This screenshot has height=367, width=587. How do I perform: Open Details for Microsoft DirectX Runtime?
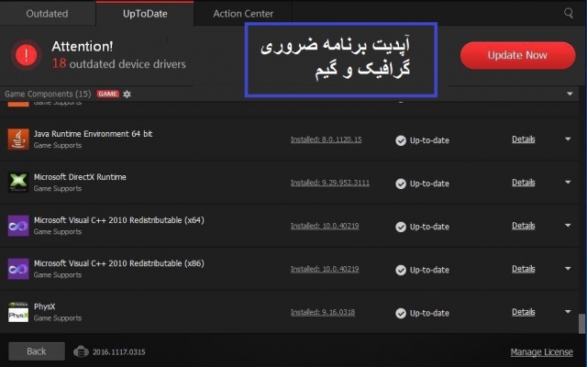[x=524, y=183]
